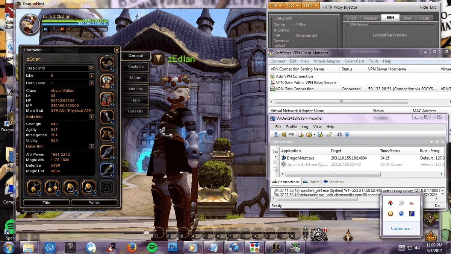Click Exit in HTTP Proxy Injector

(x=433, y=7)
